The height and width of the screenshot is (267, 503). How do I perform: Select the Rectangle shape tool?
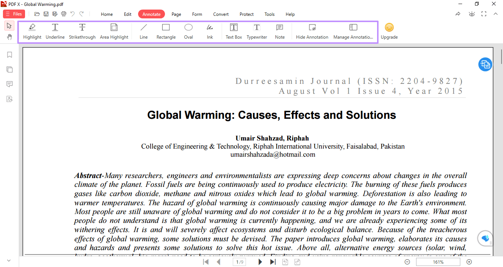[x=166, y=31]
